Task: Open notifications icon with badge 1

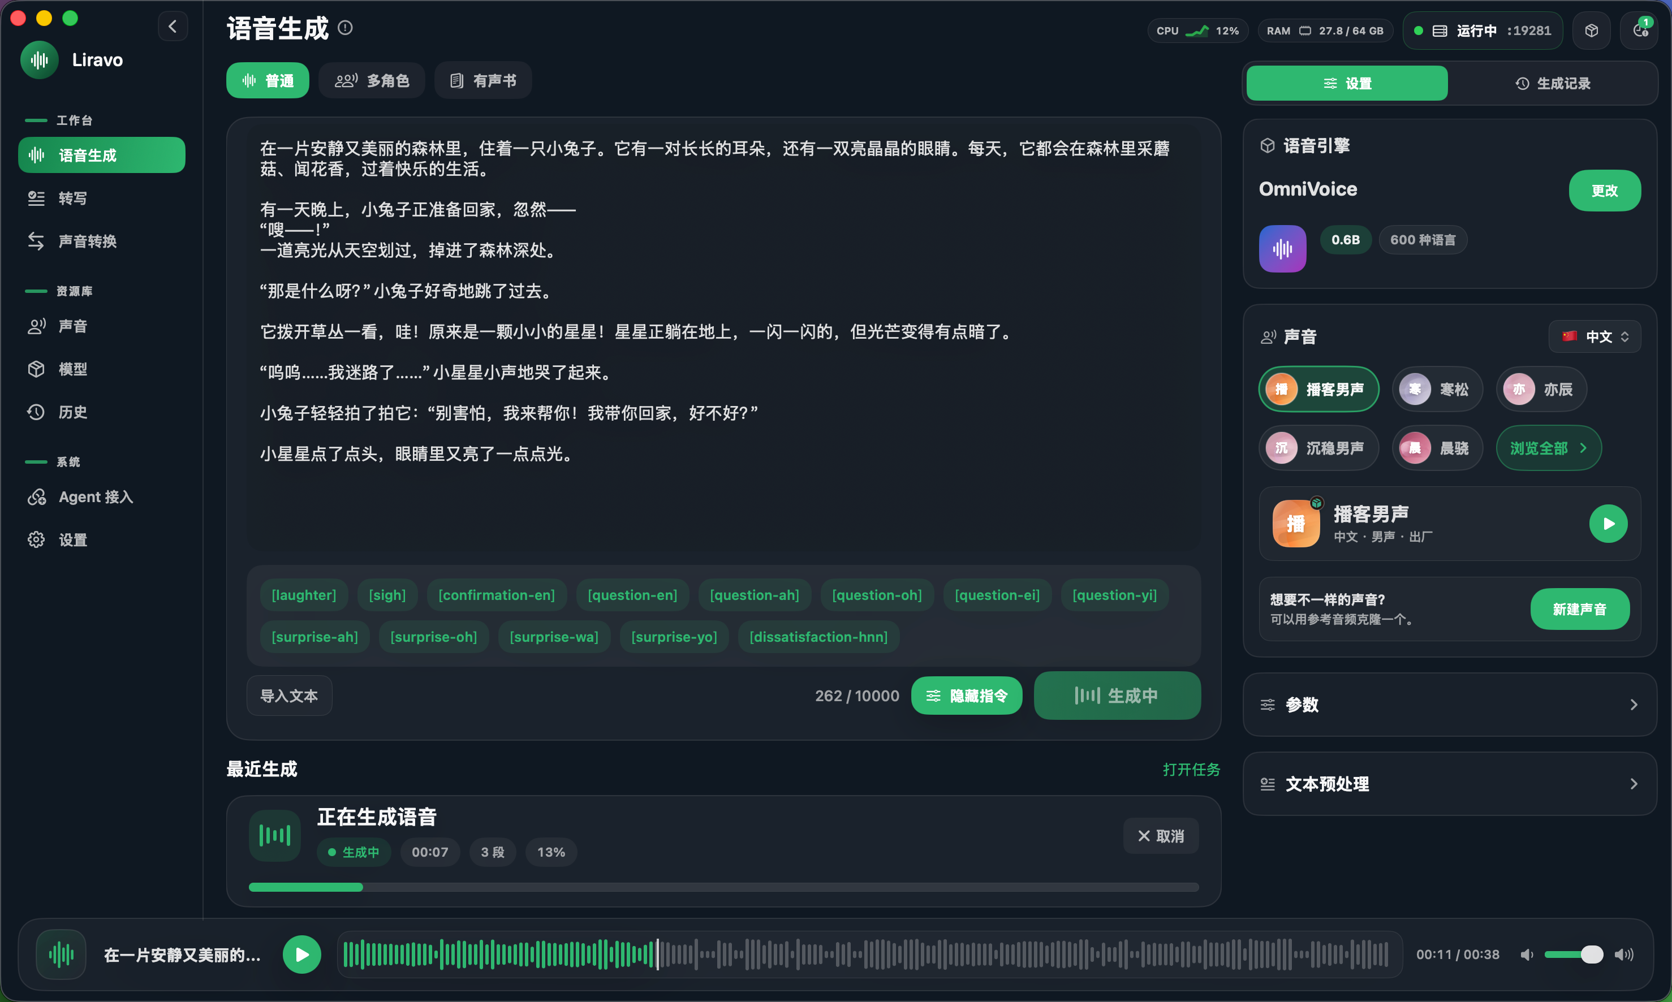Action: pyautogui.click(x=1640, y=31)
